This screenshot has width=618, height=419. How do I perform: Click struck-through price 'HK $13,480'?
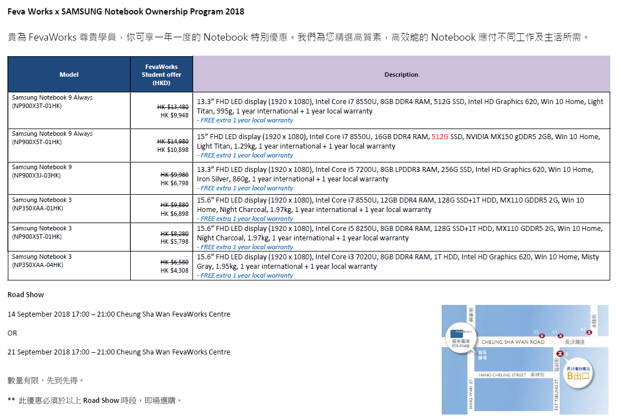(172, 107)
